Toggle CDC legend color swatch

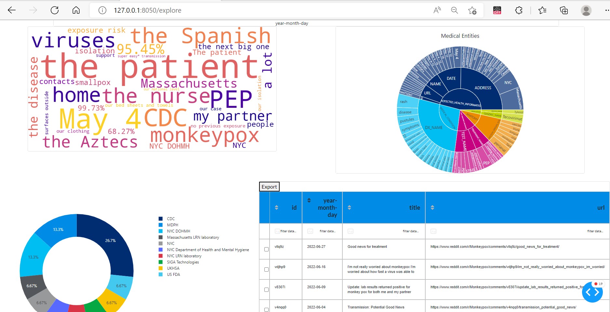click(161, 219)
